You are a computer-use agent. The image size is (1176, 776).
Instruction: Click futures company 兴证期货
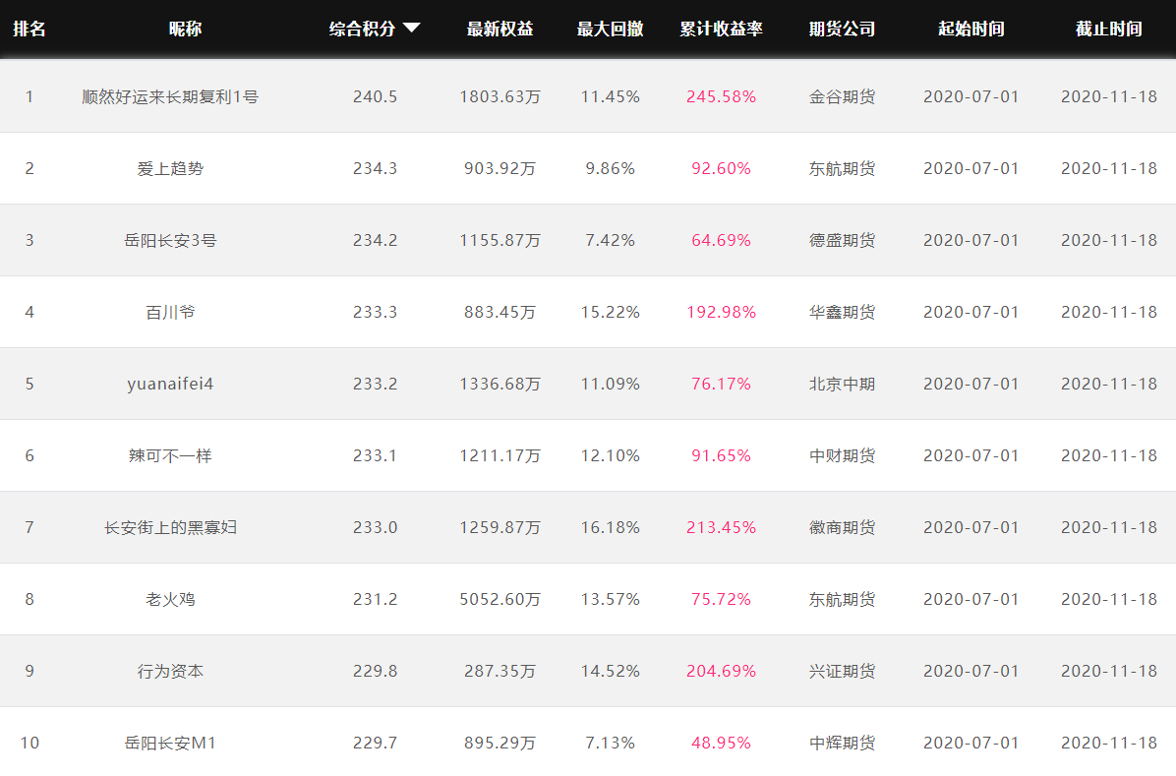(x=842, y=671)
